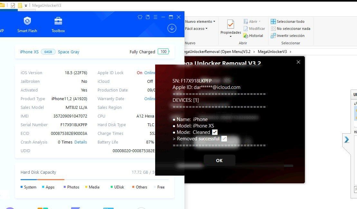Click the UDisk legend entry

pos(117,187)
